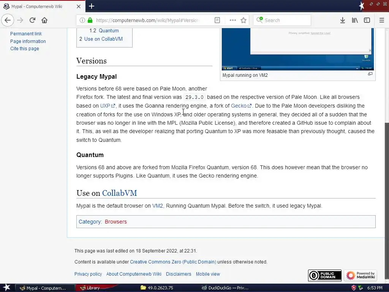Open Creative Commons Zero (Public Domain) link

click(x=173, y=262)
